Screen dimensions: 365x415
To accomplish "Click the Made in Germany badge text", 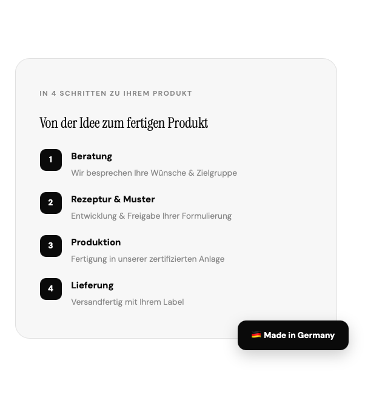I will 299,335.
